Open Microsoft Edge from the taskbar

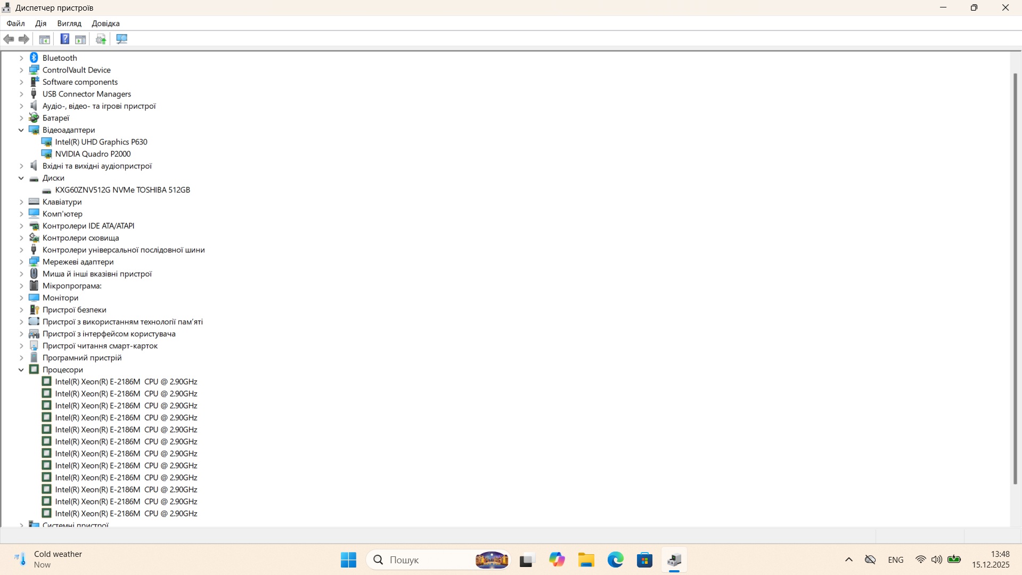(615, 560)
